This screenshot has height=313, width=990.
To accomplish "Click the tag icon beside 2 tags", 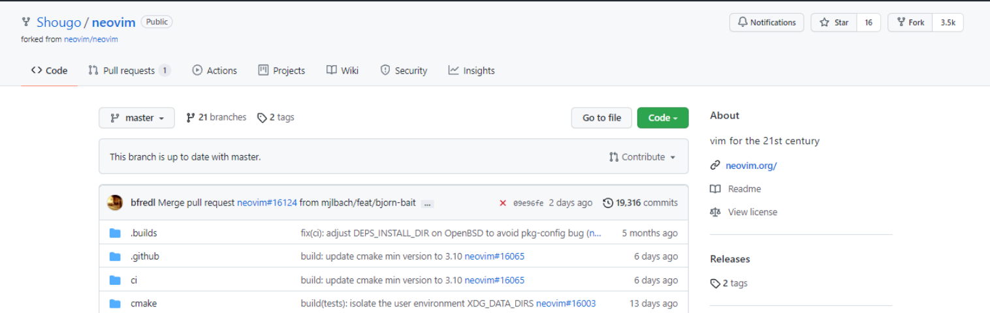I will pyautogui.click(x=262, y=118).
